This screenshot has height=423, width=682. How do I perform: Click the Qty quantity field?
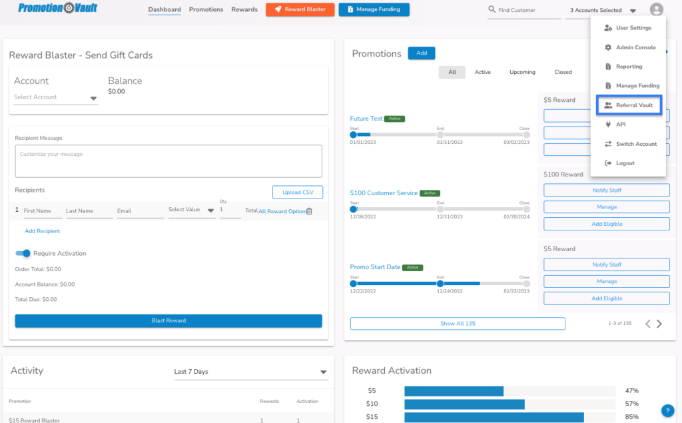(230, 210)
